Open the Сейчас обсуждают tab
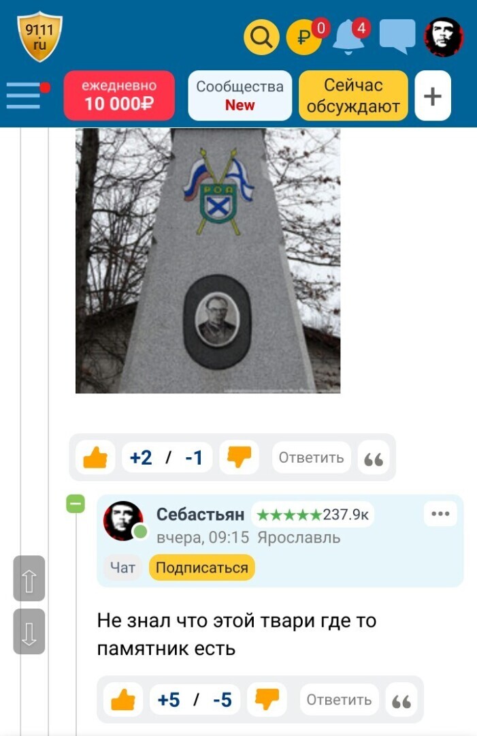477x736 pixels. click(x=353, y=96)
